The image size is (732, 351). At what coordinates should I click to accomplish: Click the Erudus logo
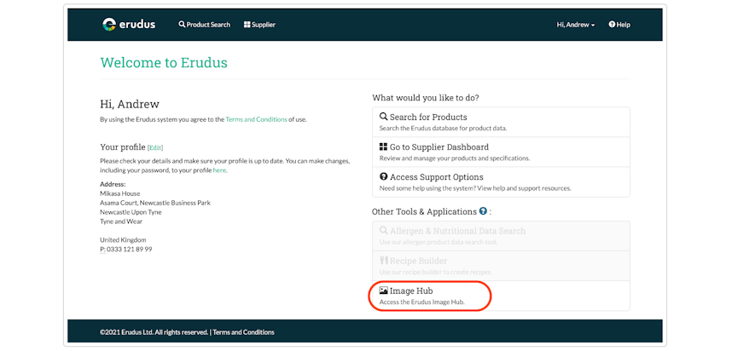(129, 24)
